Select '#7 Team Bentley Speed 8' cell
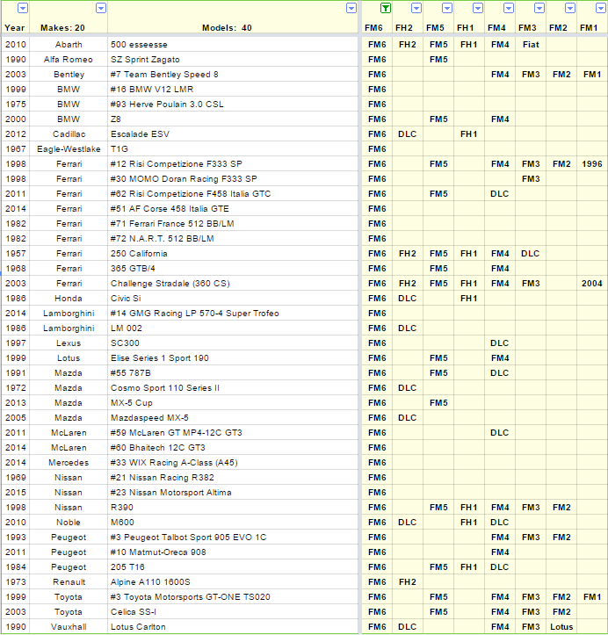This screenshot has height=635, width=608. tap(233, 75)
